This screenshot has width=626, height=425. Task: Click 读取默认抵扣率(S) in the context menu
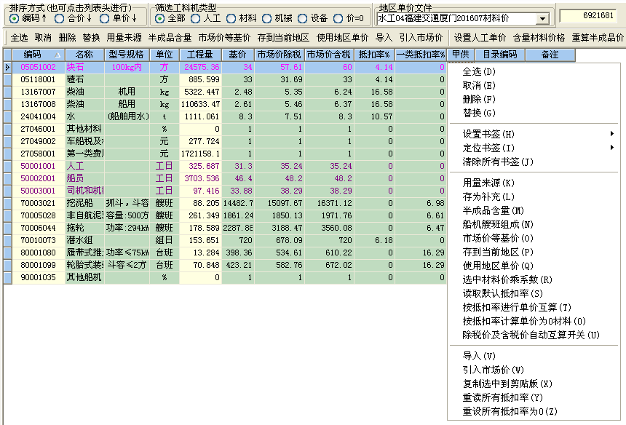click(502, 293)
